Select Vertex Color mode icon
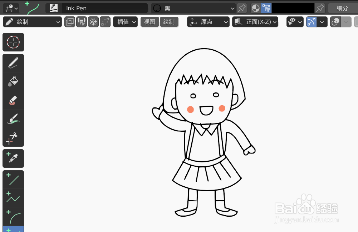Viewport: 358px width, 232px height. point(266,9)
